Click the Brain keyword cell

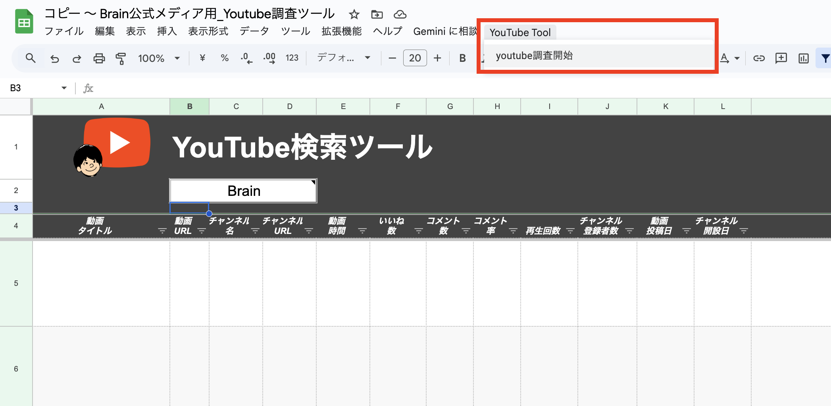(x=243, y=191)
